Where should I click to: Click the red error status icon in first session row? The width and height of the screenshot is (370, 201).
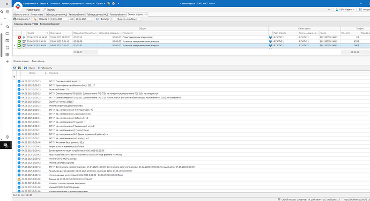tap(19, 38)
